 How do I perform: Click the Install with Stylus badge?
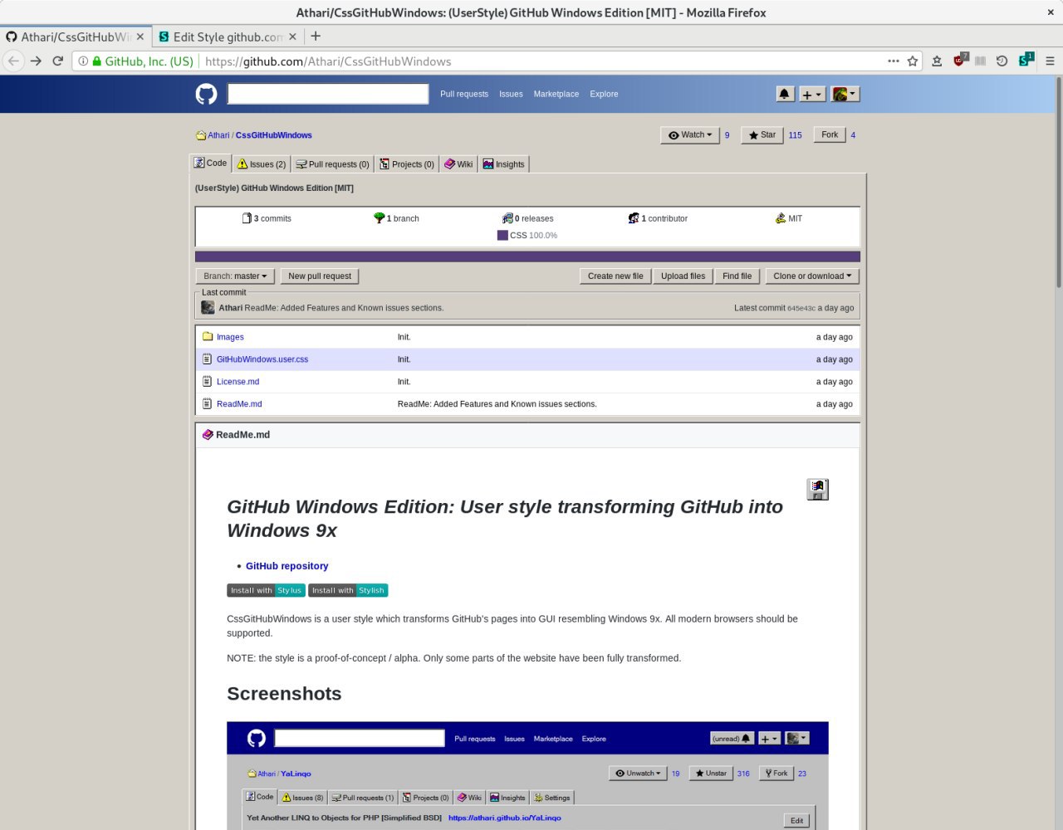point(266,590)
